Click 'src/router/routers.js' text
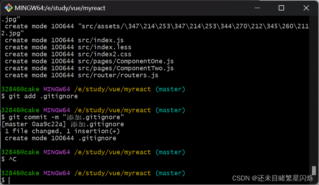319x185 pixels. [x=118, y=75]
